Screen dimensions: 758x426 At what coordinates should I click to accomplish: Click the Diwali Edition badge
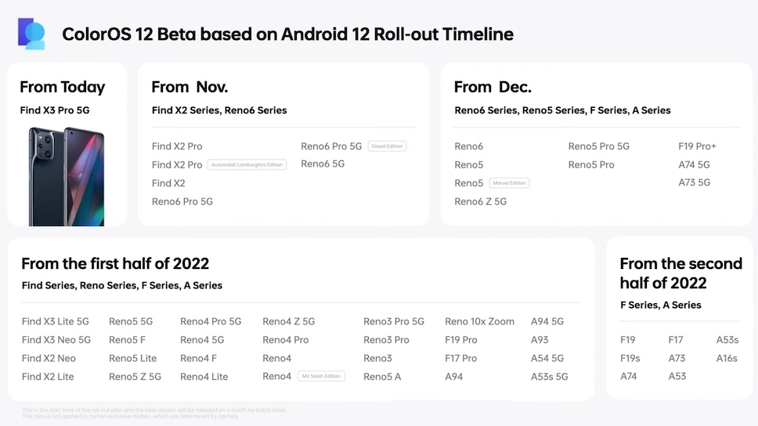point(387,146)
